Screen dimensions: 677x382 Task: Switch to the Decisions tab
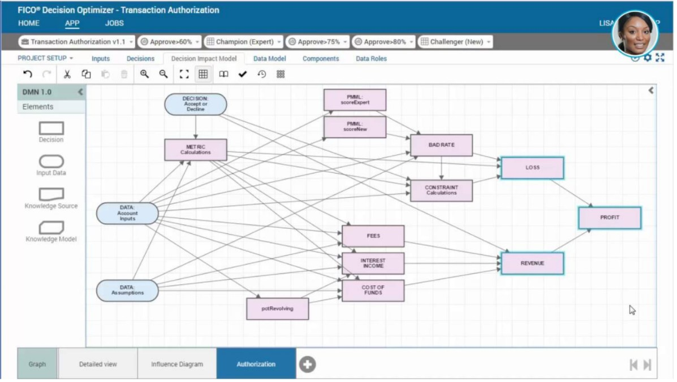140,59
